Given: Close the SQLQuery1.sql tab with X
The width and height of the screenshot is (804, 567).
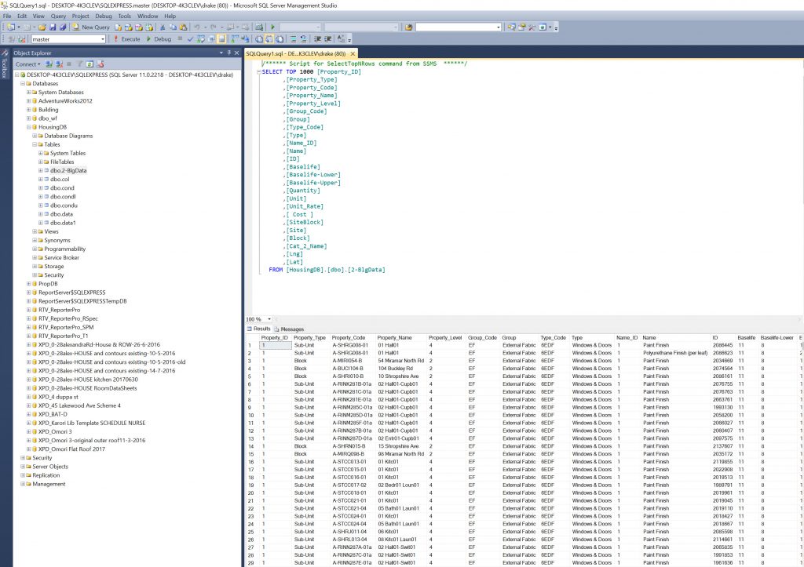Looking at the screenshot, I should click(353, 53).
